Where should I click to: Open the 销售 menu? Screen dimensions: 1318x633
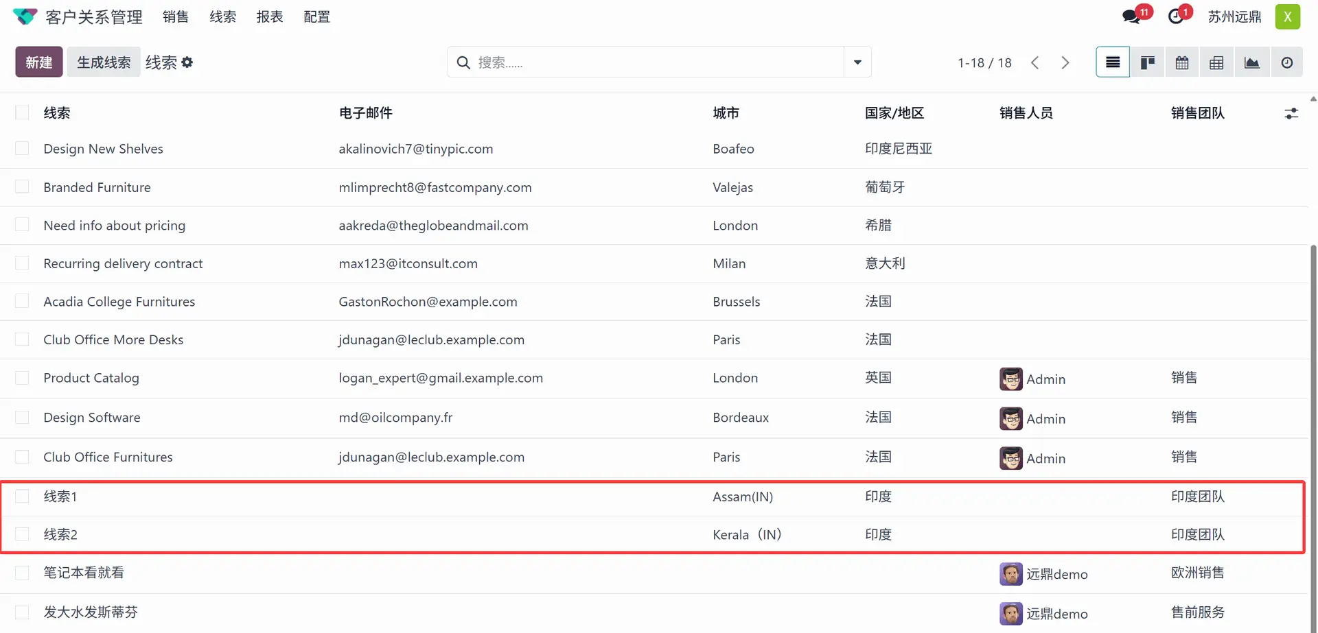click(x=176, y=16)
